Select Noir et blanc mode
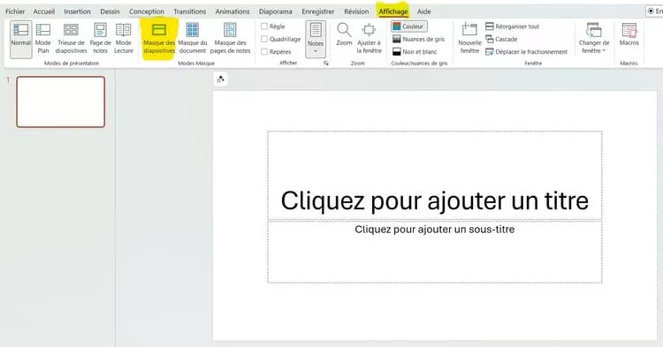 (415, 51)
